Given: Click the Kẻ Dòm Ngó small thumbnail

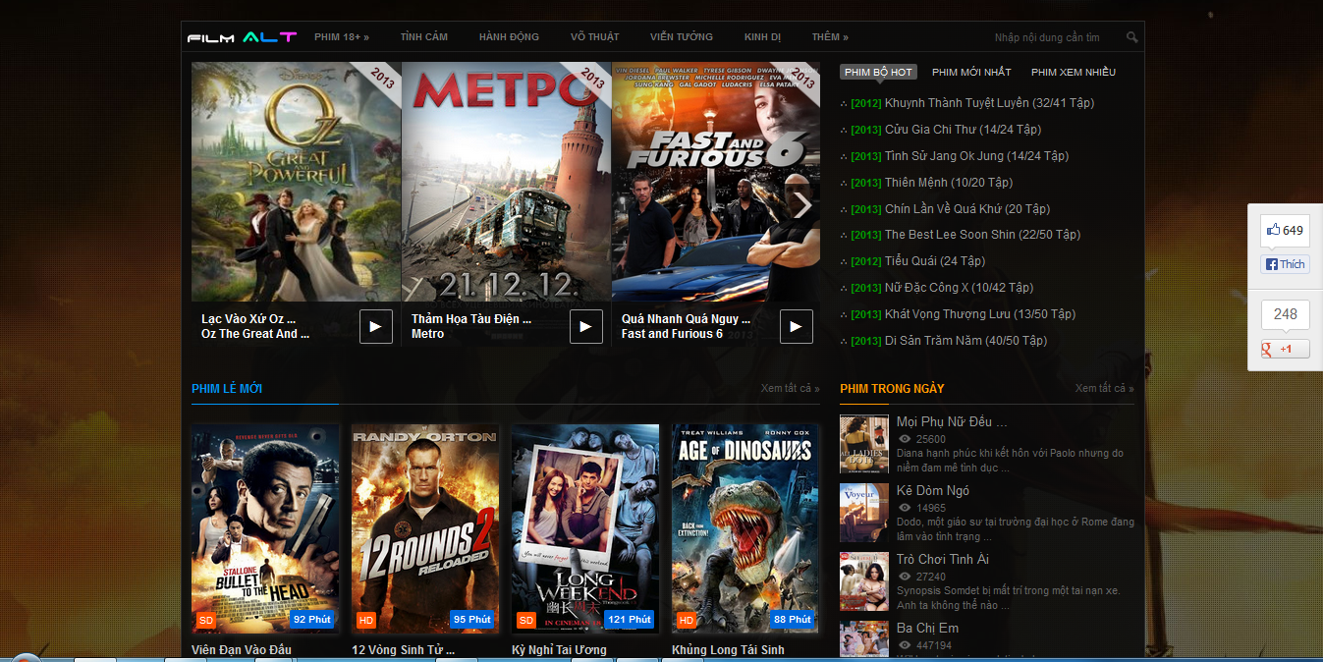Looking at the screenshot, I should tap(864, 513).
